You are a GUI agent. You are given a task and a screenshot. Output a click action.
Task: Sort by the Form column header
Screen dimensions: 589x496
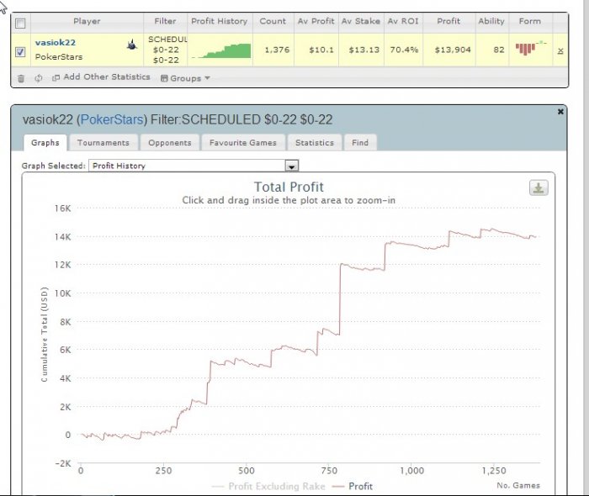click(530, 21)
